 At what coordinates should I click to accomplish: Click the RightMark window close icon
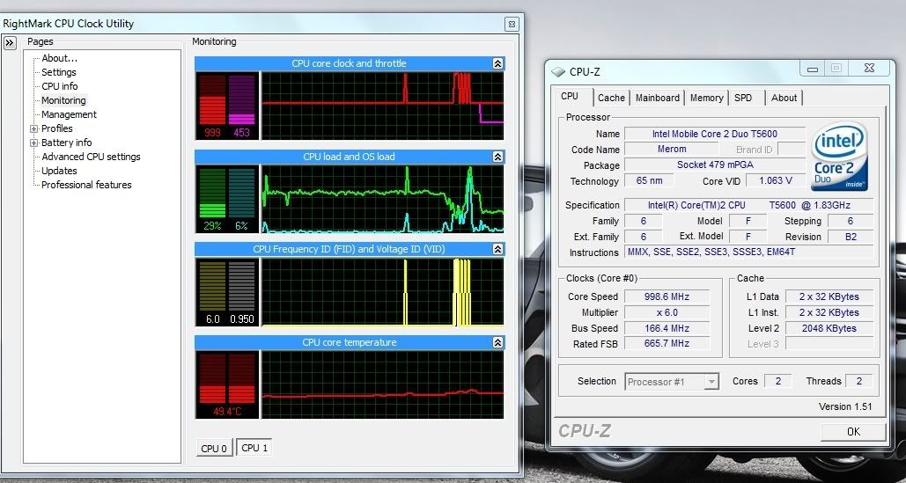(511, 25)
